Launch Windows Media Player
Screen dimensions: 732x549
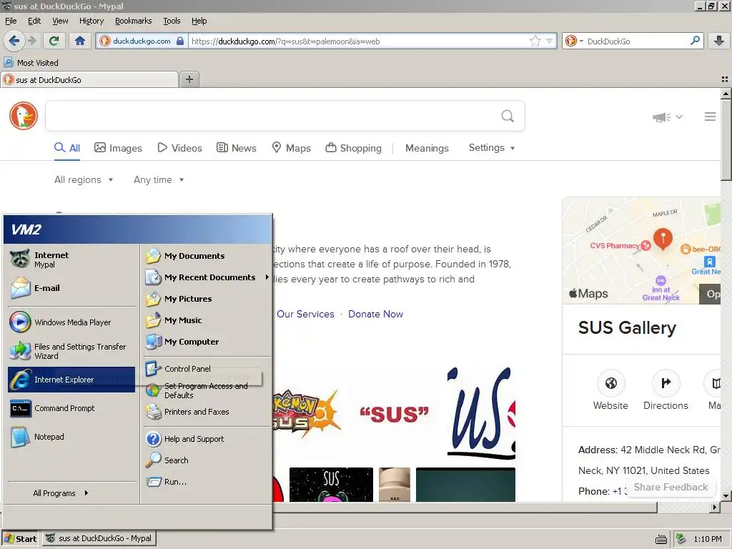71,322
